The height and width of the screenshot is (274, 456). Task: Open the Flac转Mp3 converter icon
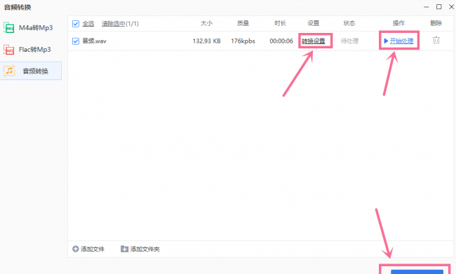coord(8,50)
